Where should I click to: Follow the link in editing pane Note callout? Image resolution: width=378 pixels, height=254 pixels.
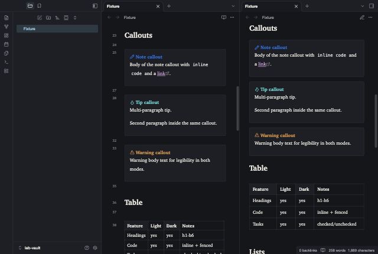[x=161, y=73]
